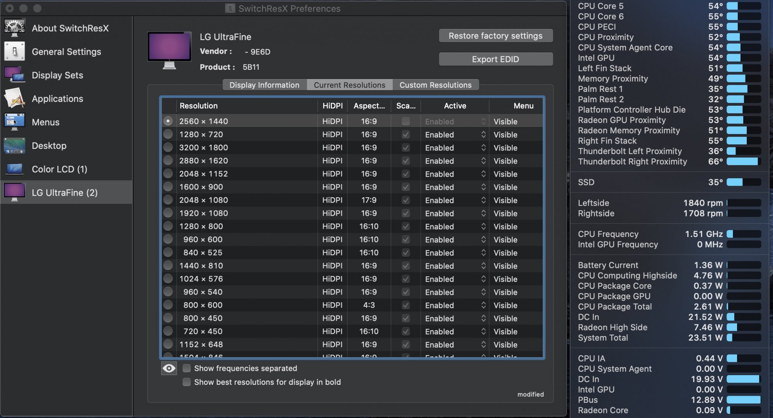Switch to Display Information tab
This screenshot has width=773, height=418.
point(264,85)
